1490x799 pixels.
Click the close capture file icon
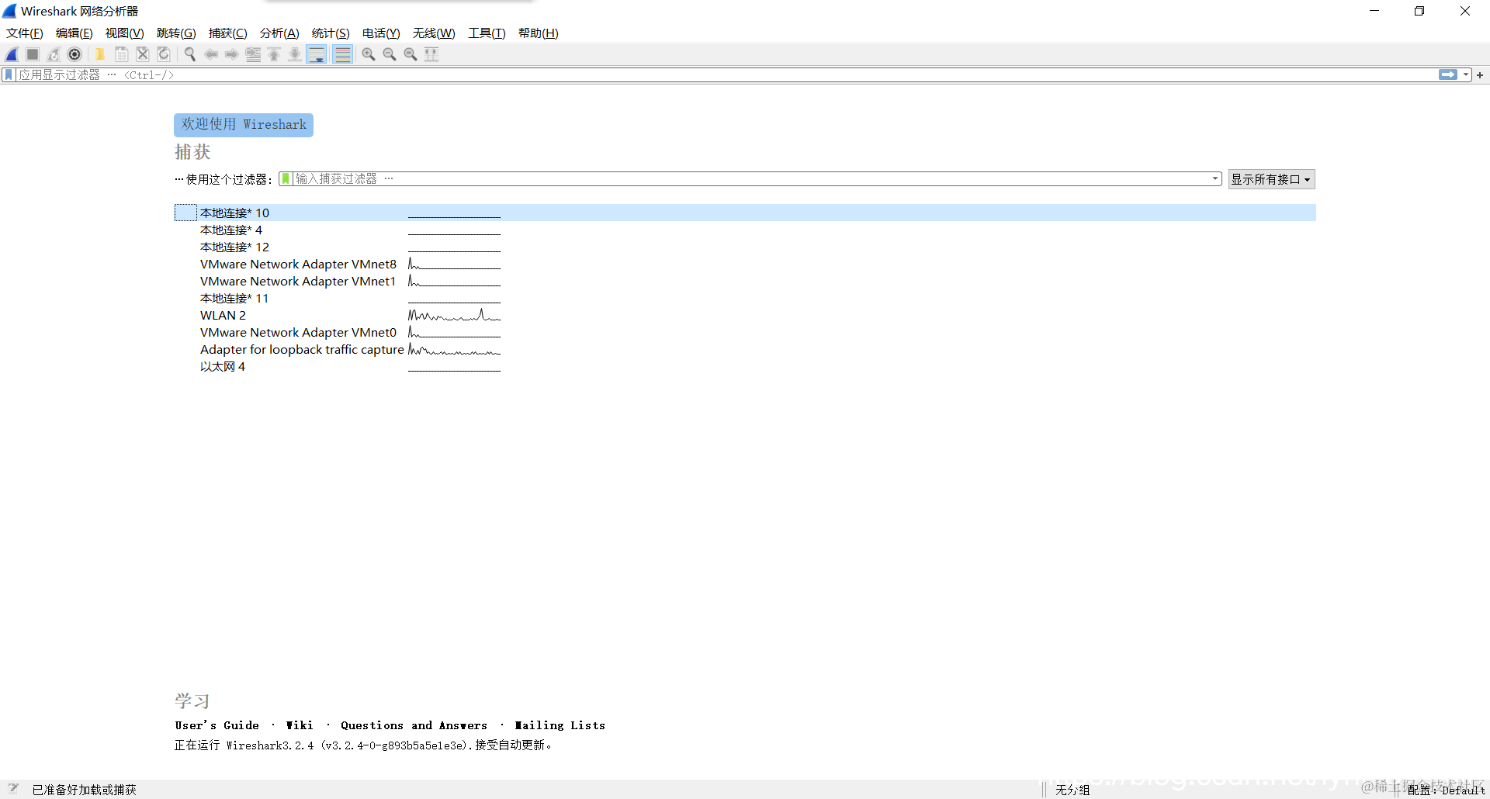pyautogui.click(x=143, y=54)
